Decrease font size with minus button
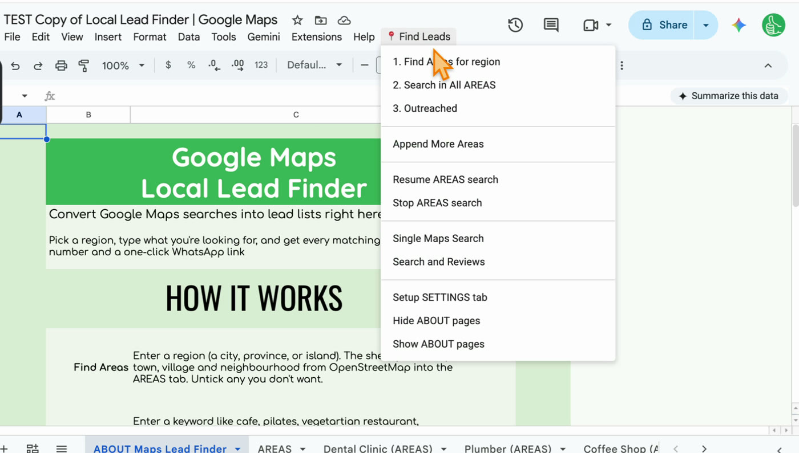Screen dimensions: 799x453 [365, 65]
